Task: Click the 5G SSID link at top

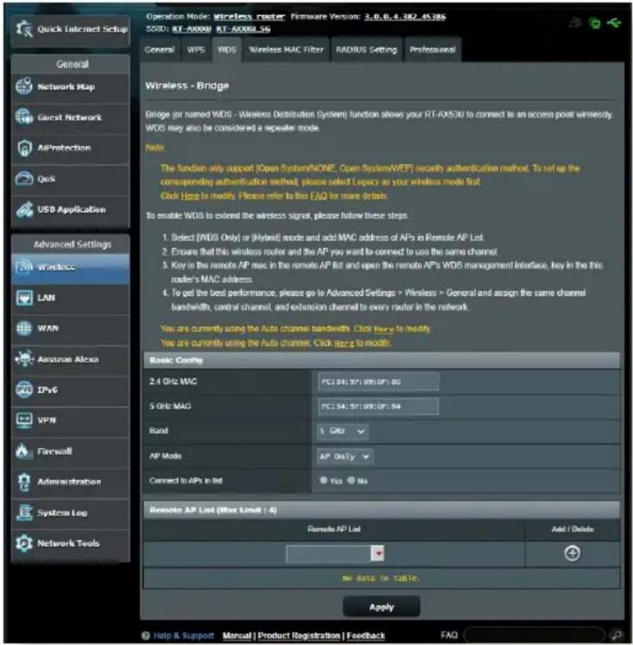Action: click(243, 29)
